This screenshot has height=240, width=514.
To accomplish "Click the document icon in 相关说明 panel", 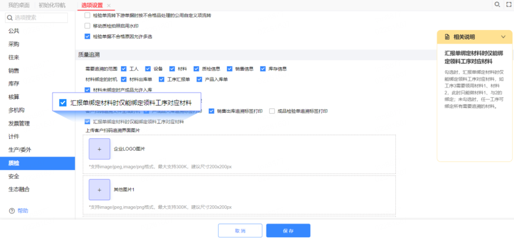I will click(446, 37).
